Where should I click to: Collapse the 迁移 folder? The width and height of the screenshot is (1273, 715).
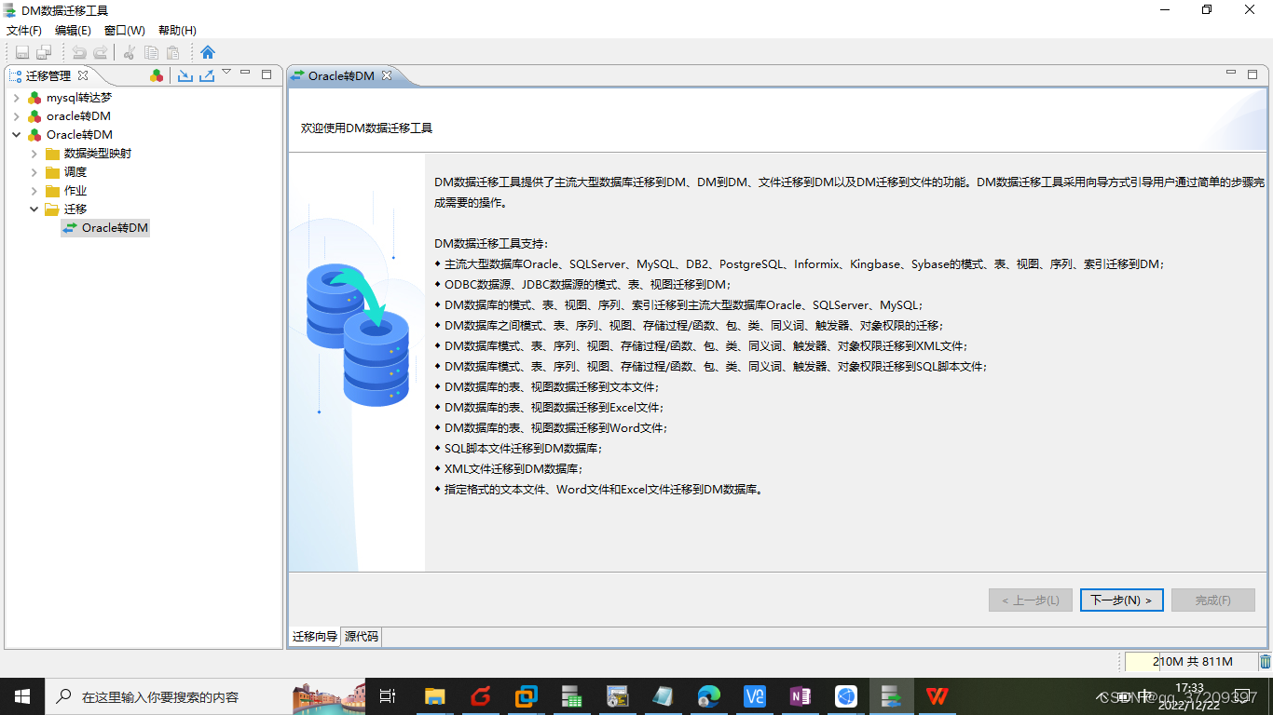tap(34, 209)
